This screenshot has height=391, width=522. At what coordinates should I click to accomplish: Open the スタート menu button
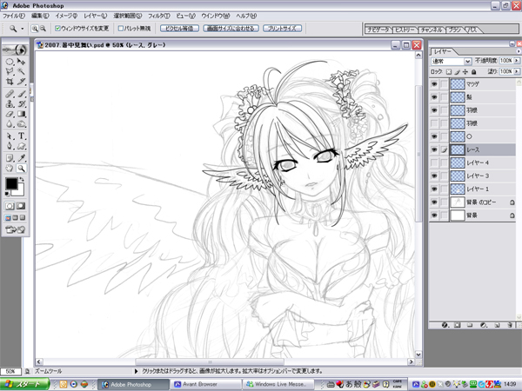pos(25,384)
